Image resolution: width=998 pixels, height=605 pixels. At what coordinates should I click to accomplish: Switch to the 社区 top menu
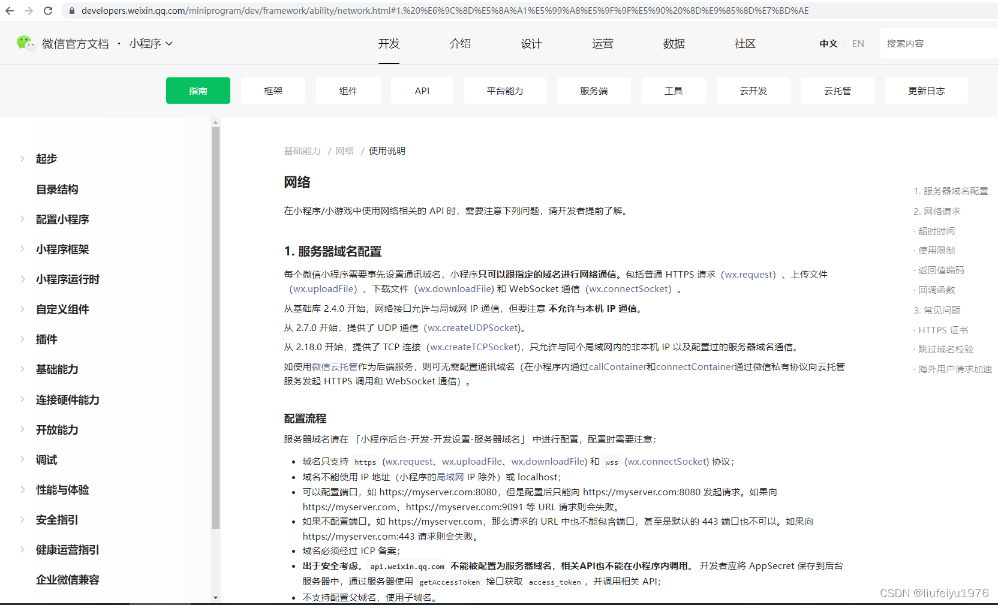tap(745, 44)
